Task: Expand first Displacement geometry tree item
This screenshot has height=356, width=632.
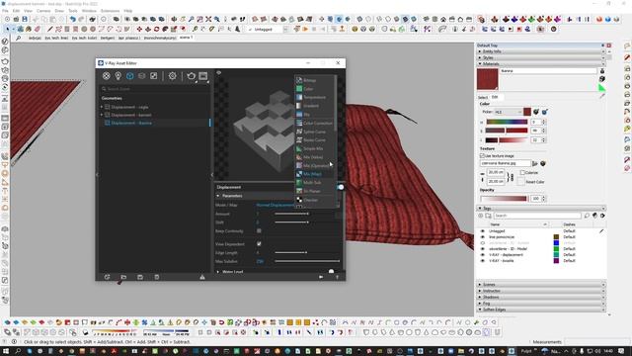Action: 102,107
